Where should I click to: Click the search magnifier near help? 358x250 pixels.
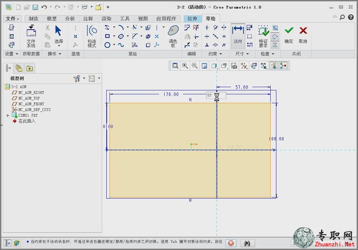point(342,17)
